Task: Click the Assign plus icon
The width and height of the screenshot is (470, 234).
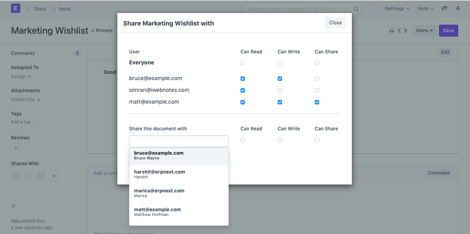Action: [29, 77]
